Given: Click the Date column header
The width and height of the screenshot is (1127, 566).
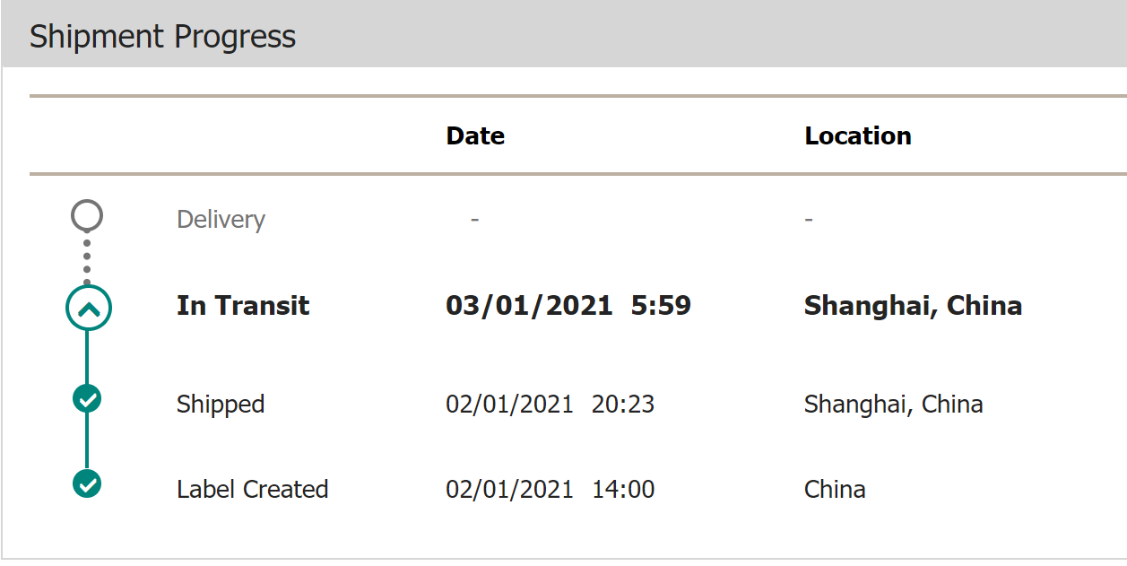Looking at the screenshot, I should tap(475, 135).
